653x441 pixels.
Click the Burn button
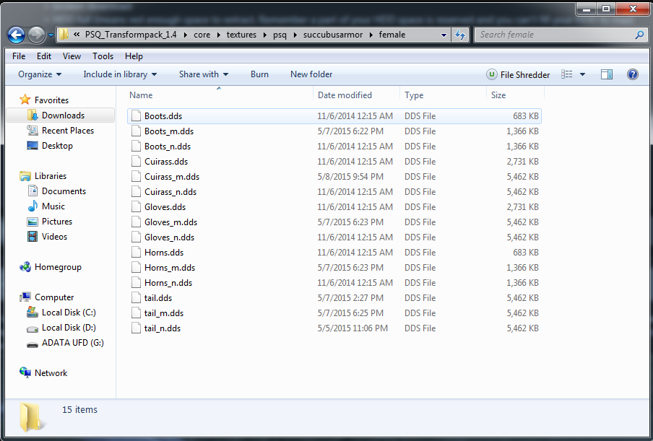coord(259,74)
